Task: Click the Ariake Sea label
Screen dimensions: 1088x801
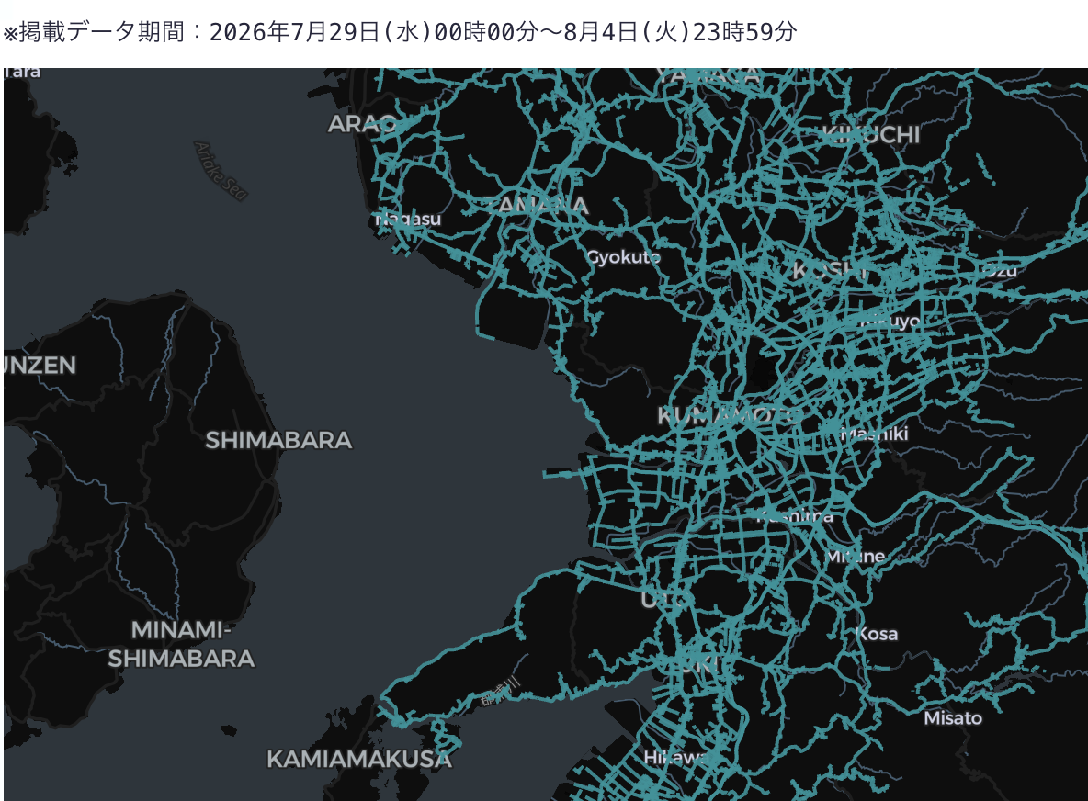Action: (221, 171)
